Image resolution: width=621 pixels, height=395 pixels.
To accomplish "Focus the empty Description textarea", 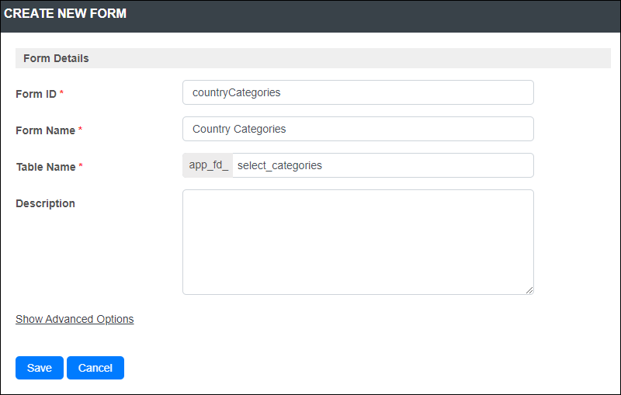I will coord(358,242).
